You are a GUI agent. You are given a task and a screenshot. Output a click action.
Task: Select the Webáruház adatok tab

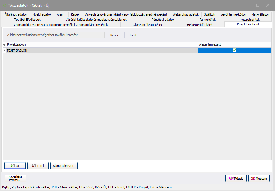(186, 14)
